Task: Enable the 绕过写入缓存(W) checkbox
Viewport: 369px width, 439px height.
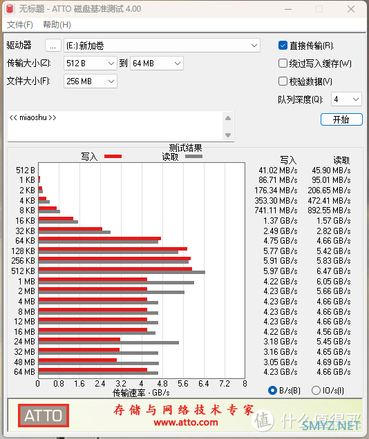Action: (x=283, y=64)
